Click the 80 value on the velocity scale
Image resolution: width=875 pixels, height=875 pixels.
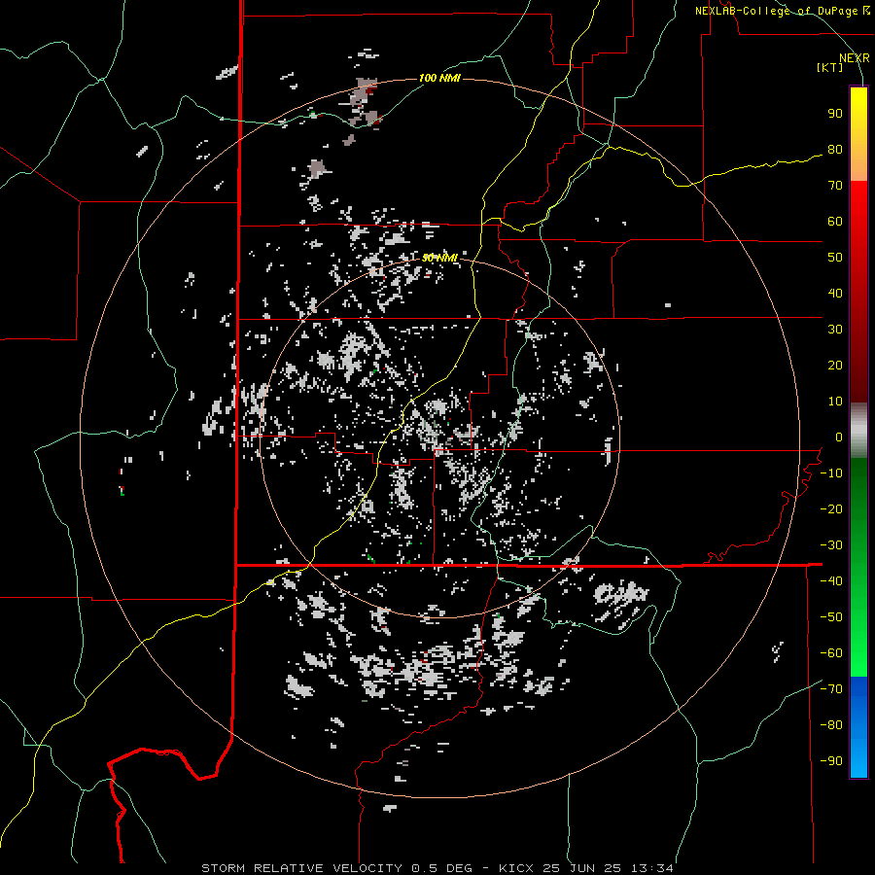pyautogui.click(x=835, y=150)
